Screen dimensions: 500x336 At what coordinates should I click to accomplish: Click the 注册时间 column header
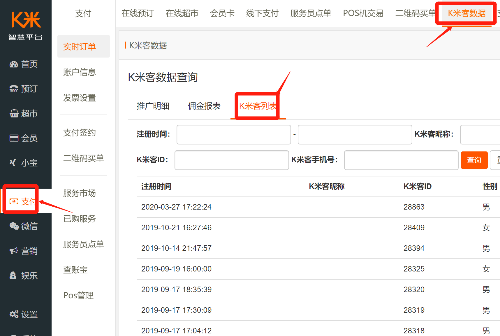[x=156, y=186]
